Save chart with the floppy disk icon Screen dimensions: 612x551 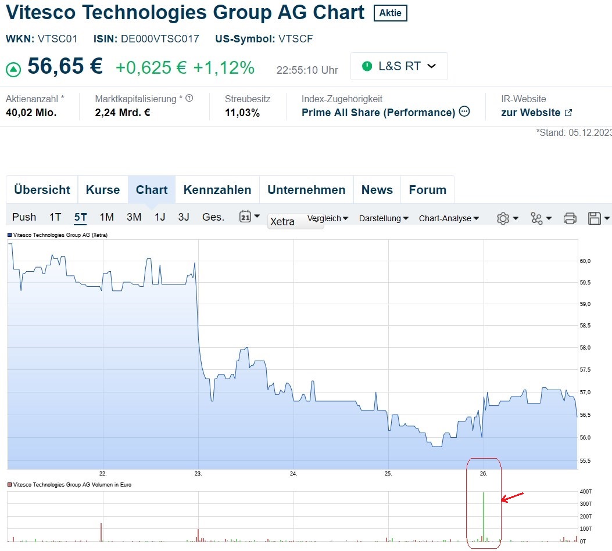pos(595,218)
